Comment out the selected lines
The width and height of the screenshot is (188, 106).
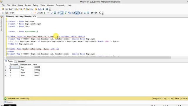85,13
